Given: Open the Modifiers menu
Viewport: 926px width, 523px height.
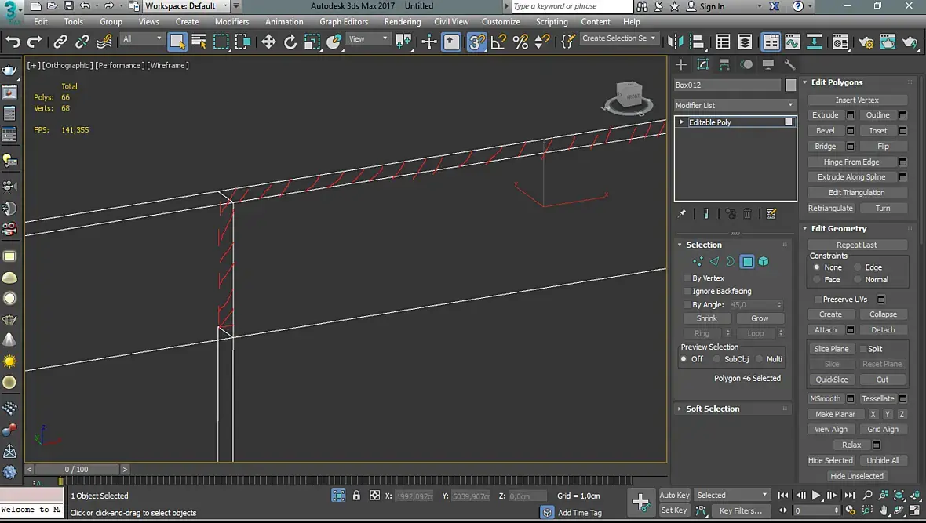Looking at the screenshot, I should [231, 22].
